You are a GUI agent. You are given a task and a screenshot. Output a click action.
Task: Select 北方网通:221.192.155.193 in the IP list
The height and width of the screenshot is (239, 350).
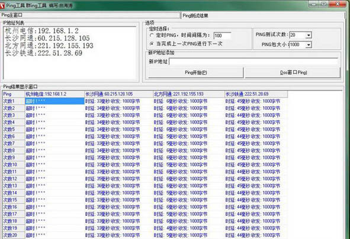[x=49, y=46]
